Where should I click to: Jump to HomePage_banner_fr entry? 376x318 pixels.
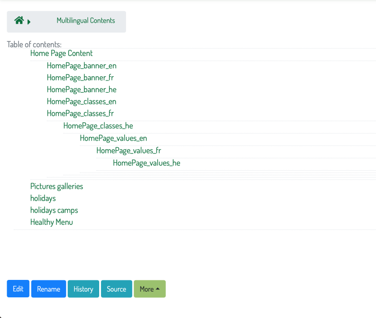[80, 78]
